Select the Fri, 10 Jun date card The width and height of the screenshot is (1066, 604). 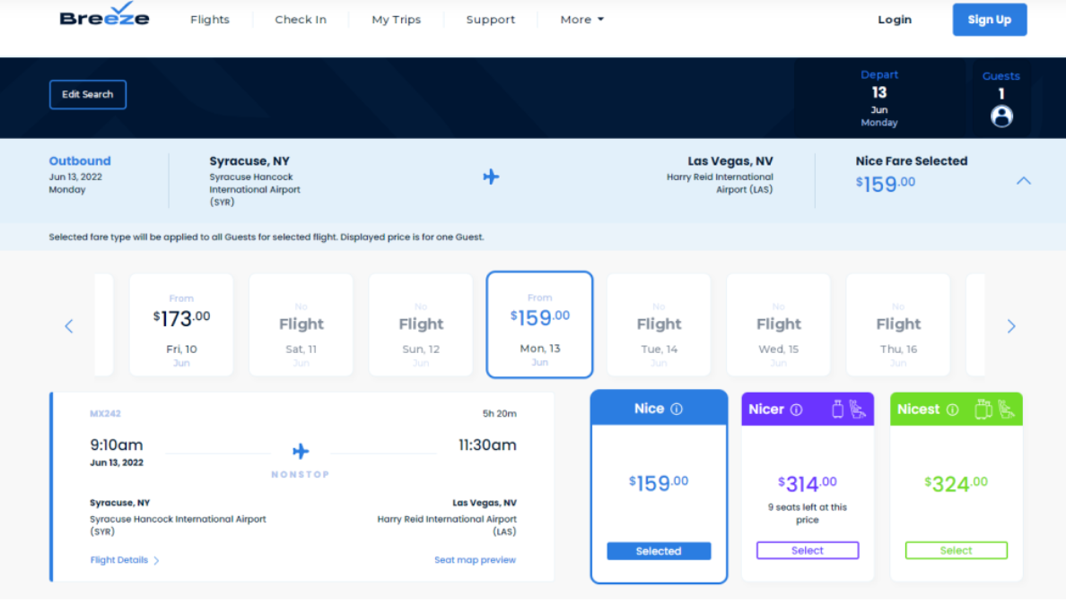(181, 324)
